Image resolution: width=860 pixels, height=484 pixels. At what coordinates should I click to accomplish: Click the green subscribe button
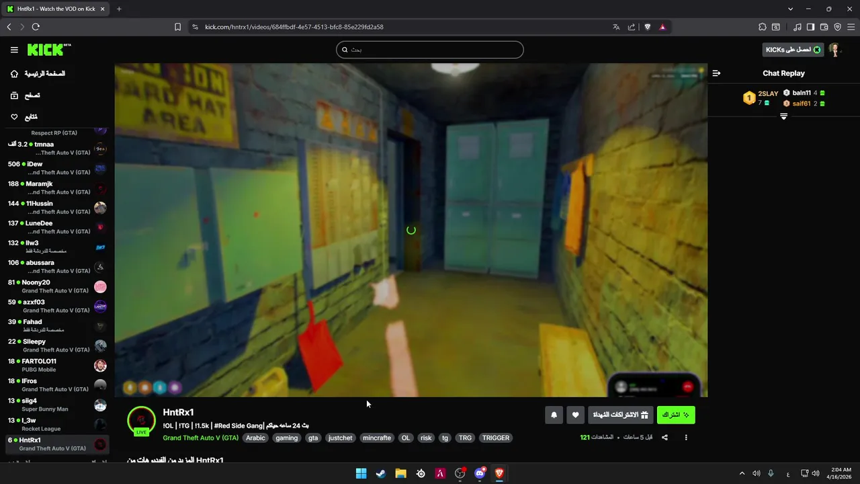tap(676, 415)
